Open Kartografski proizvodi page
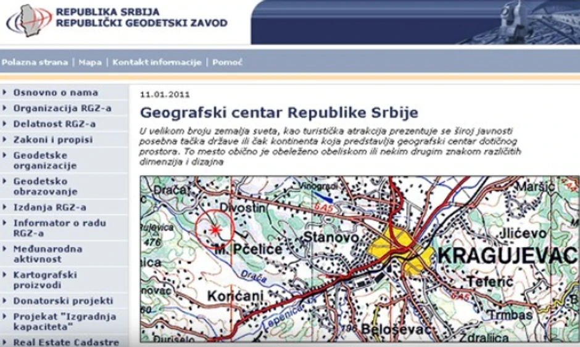The width and height of the screenshot is (580, 347). click(45, 280)
